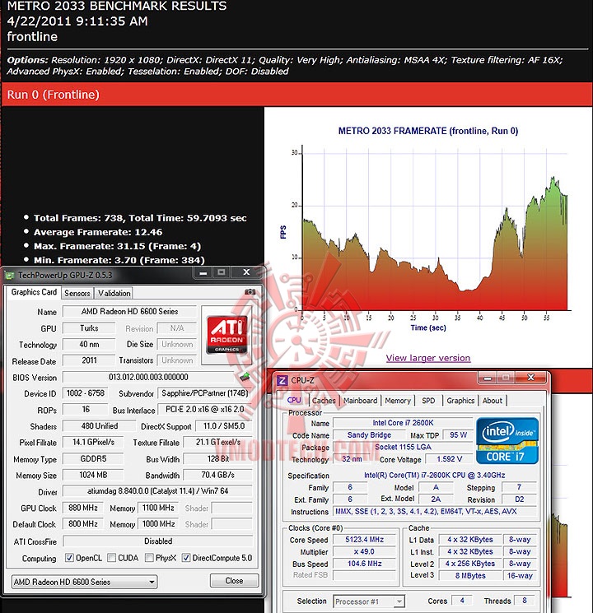Click the Intel Core i7 logo

[x=507, y=440]
